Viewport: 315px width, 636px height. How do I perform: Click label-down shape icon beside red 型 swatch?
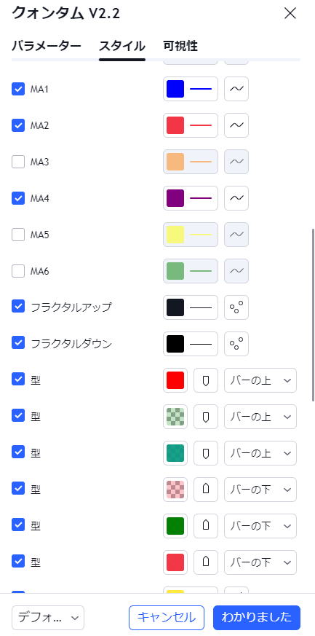(206, 380)
